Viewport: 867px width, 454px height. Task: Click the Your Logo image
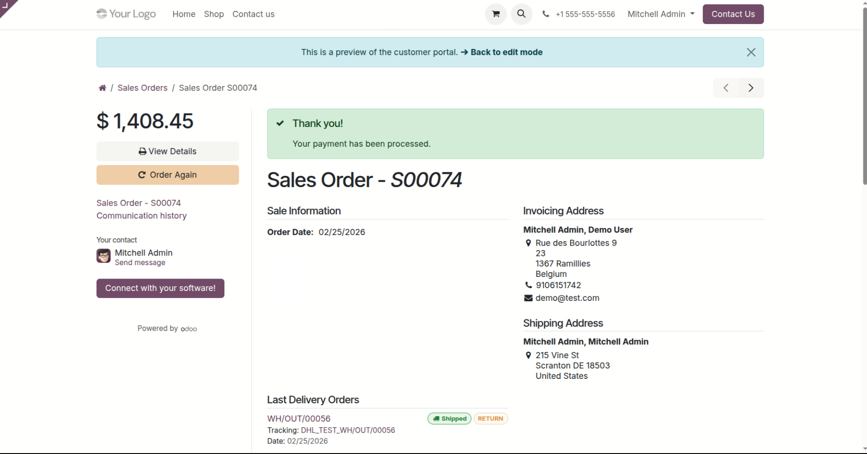pos(126,14)
